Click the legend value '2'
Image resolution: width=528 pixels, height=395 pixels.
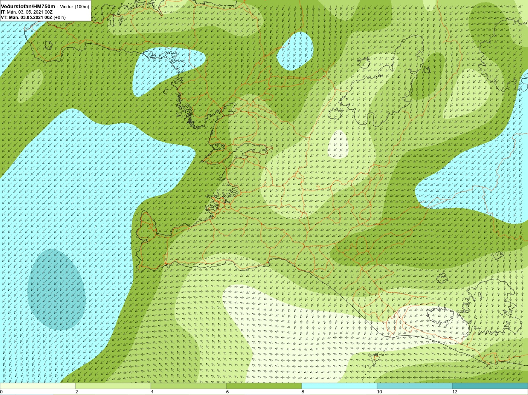click(77, 392)
